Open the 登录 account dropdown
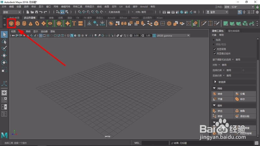 217,12
